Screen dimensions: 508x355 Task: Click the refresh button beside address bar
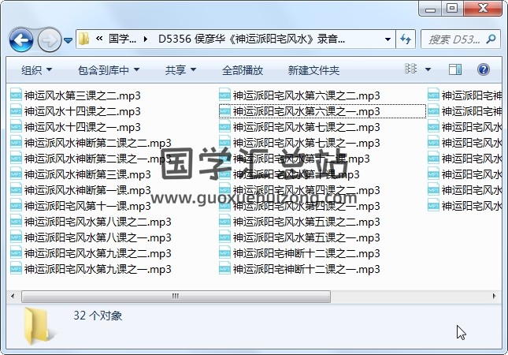[406, 39]
